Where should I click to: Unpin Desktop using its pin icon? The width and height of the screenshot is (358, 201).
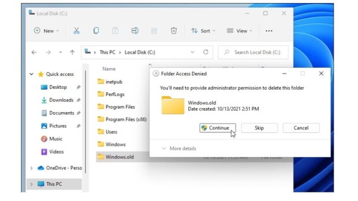pos(78,87)
